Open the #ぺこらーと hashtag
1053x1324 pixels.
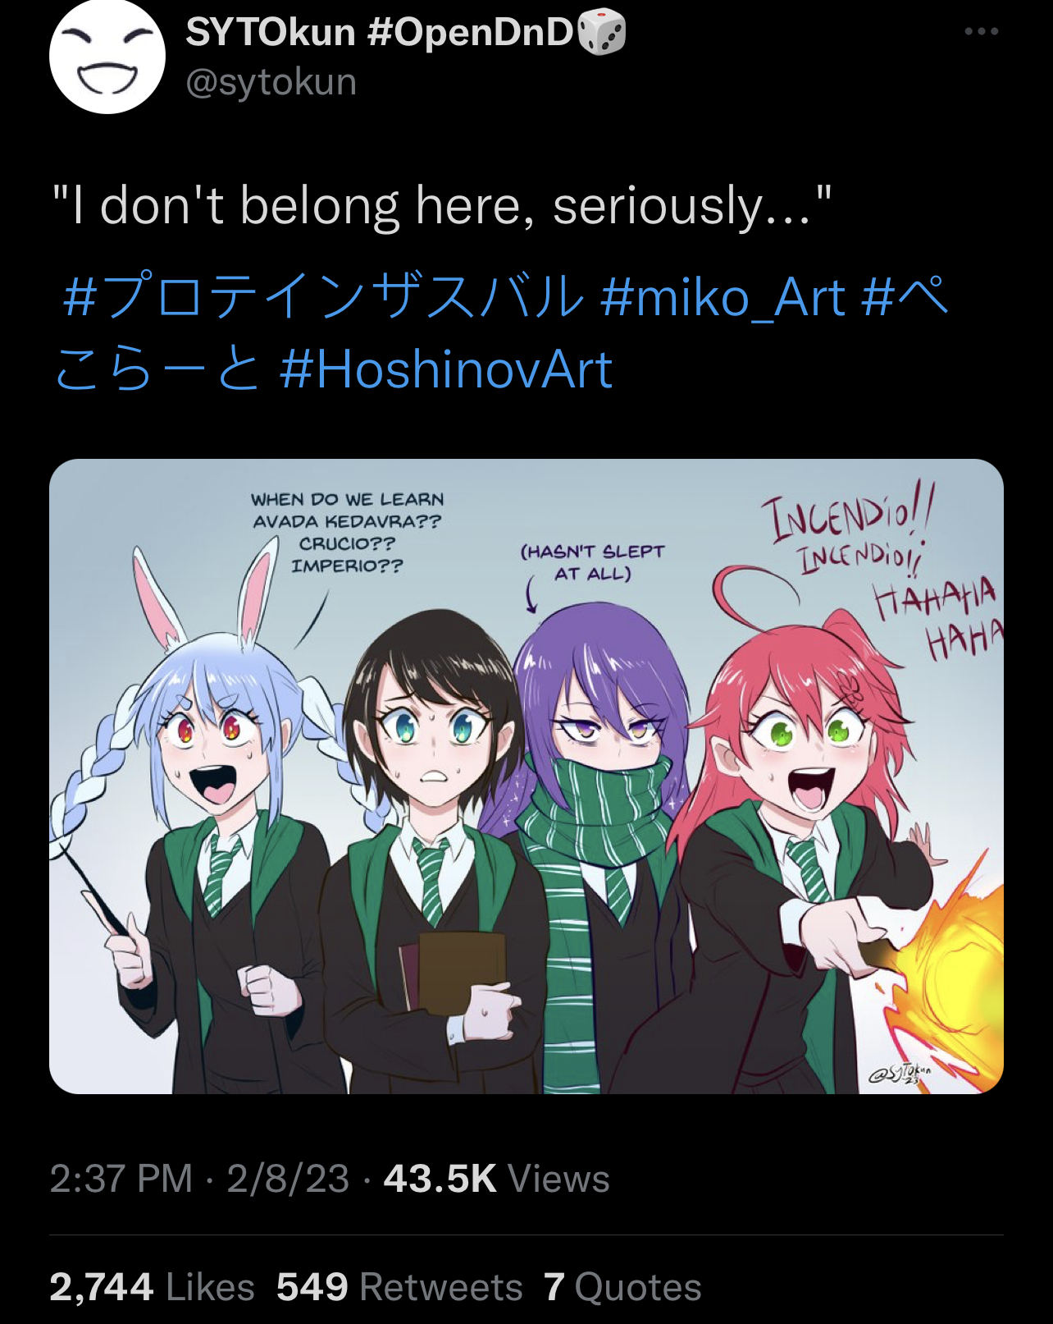[x=502, y=332]
